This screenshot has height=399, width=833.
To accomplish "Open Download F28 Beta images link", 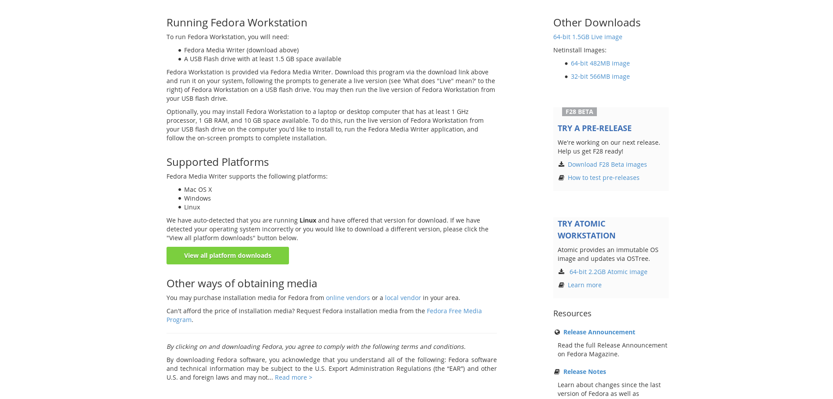I will click(607, 165).
